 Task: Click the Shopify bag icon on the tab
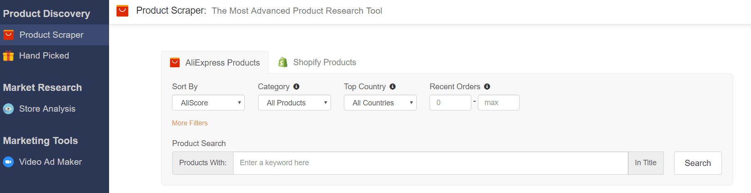[x=283, y=62]
